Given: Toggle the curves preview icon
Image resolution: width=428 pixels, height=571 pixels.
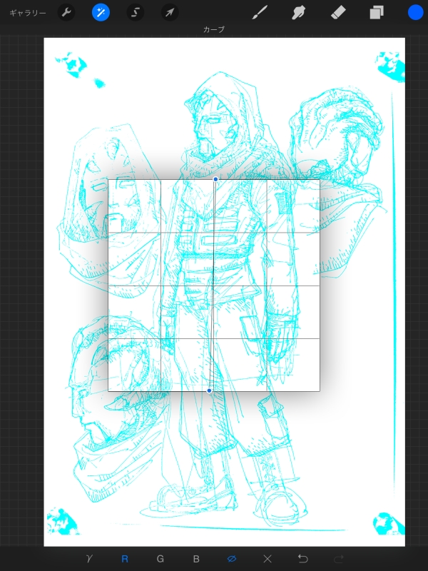Looking at the screenshot, I should tap(232, 559).
